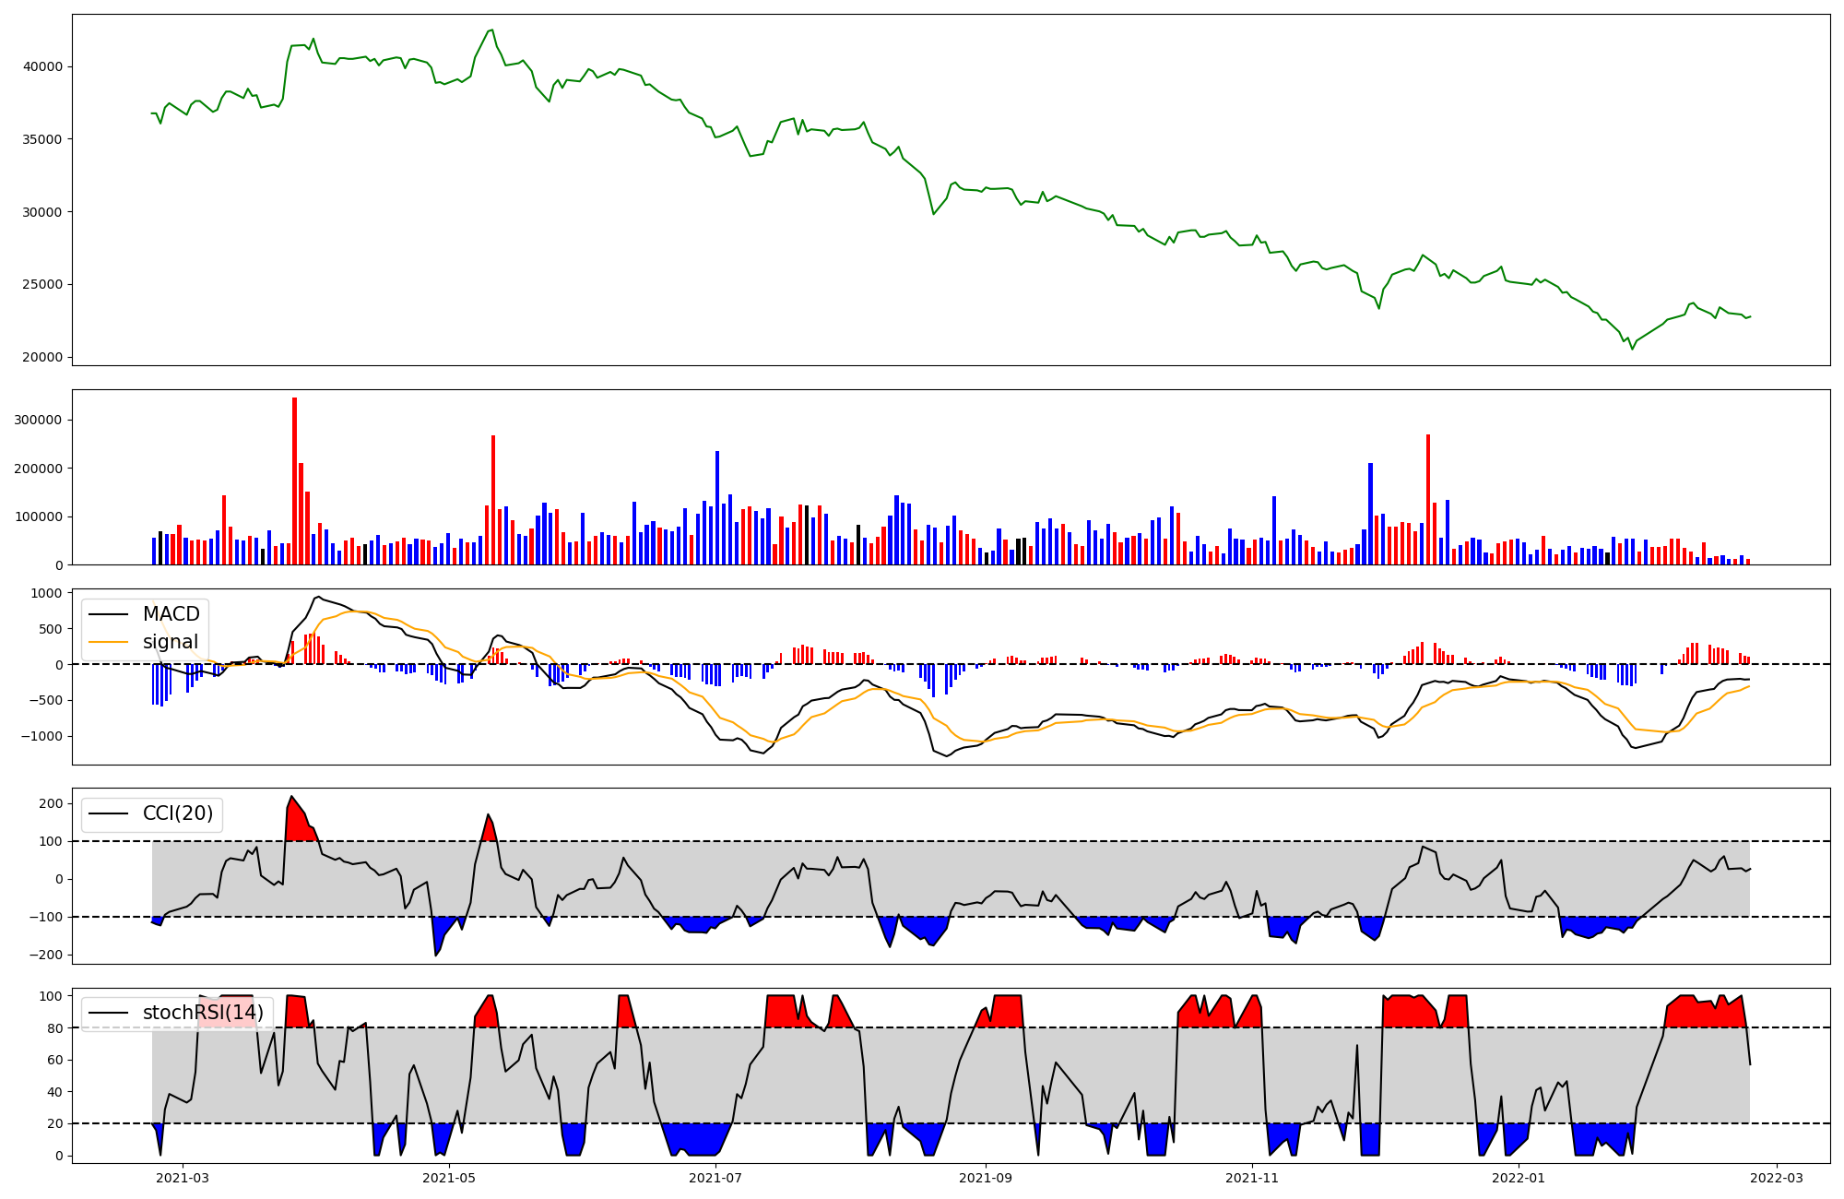Click the 2022-01 x-axis date label

tap(1518, 1178)
